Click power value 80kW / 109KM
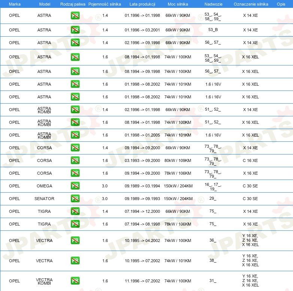The height and width of the screenshot is (291, 293). pos(178,160)
